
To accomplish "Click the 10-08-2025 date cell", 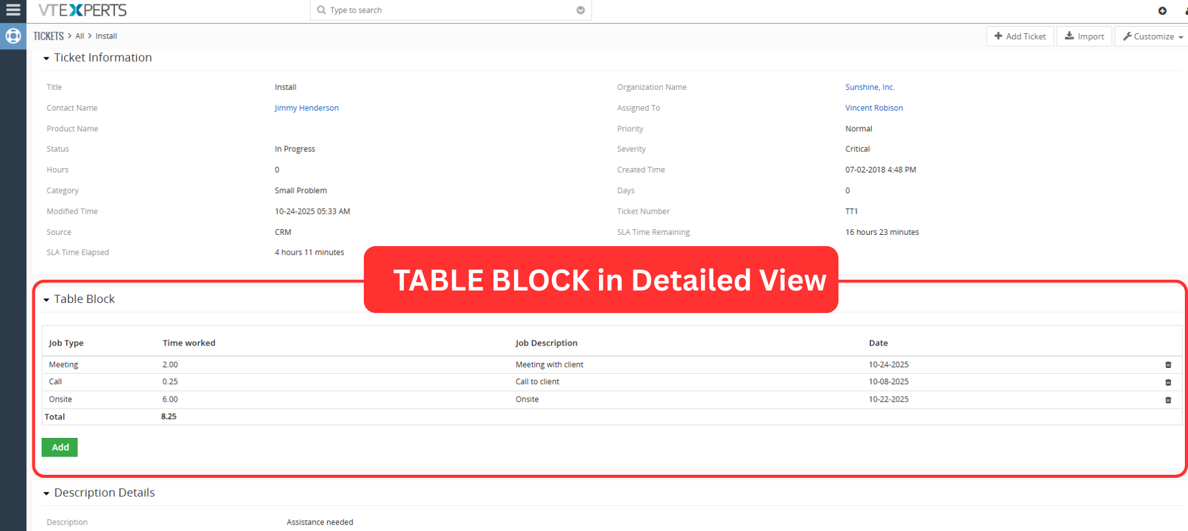I will pos(888,382).
